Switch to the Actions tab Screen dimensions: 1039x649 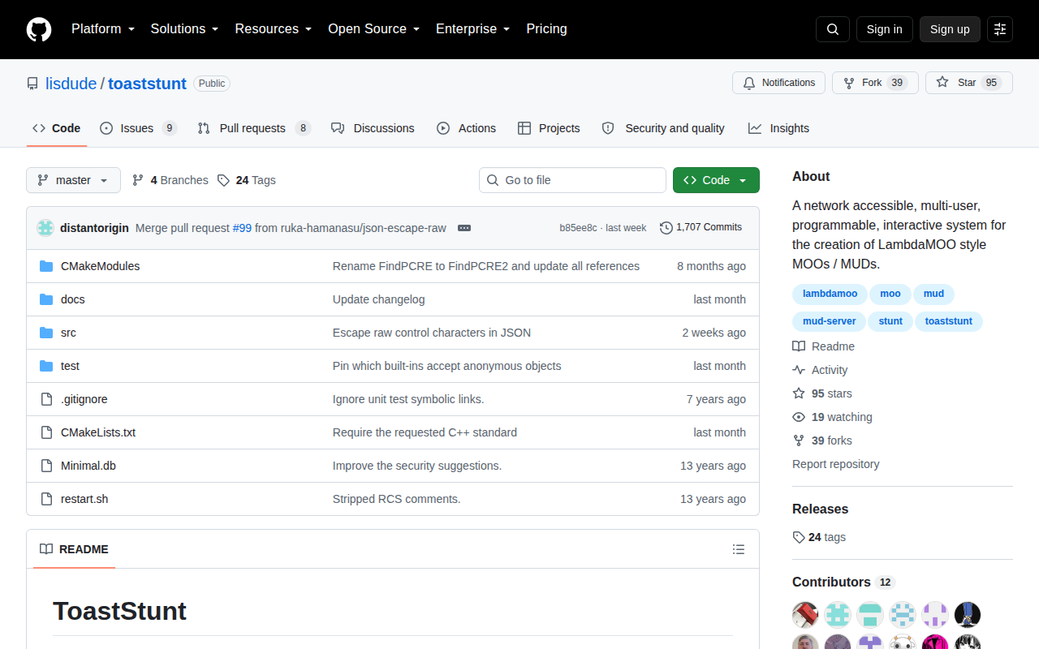(466, 128)
